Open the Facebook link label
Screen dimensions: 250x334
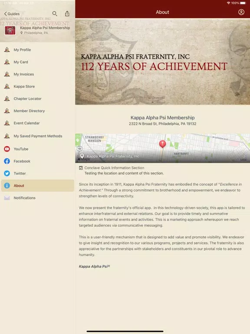pos(22,161)
